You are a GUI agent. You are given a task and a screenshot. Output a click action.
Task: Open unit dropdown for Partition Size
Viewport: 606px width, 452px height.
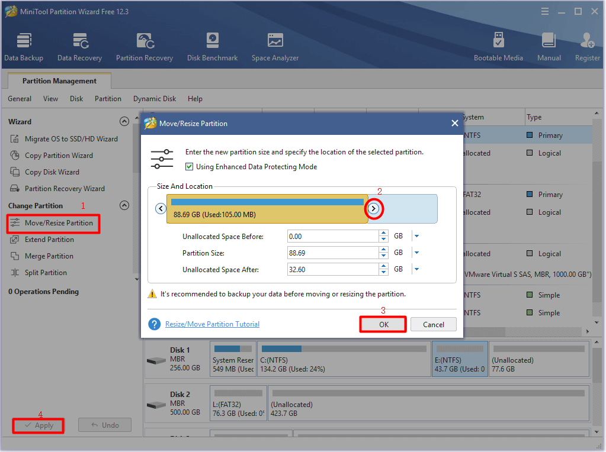(x=416, y=253)
